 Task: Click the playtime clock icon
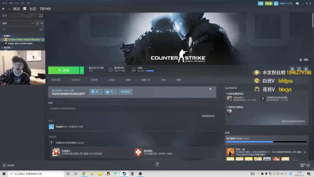tap(110, 70)
